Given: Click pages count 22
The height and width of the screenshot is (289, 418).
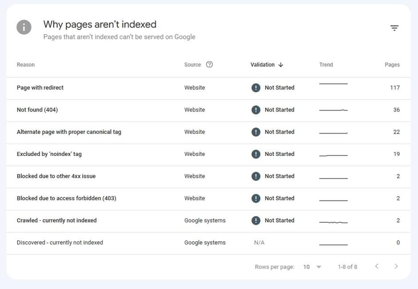Looking at the screenshot, I should point(396,132).
